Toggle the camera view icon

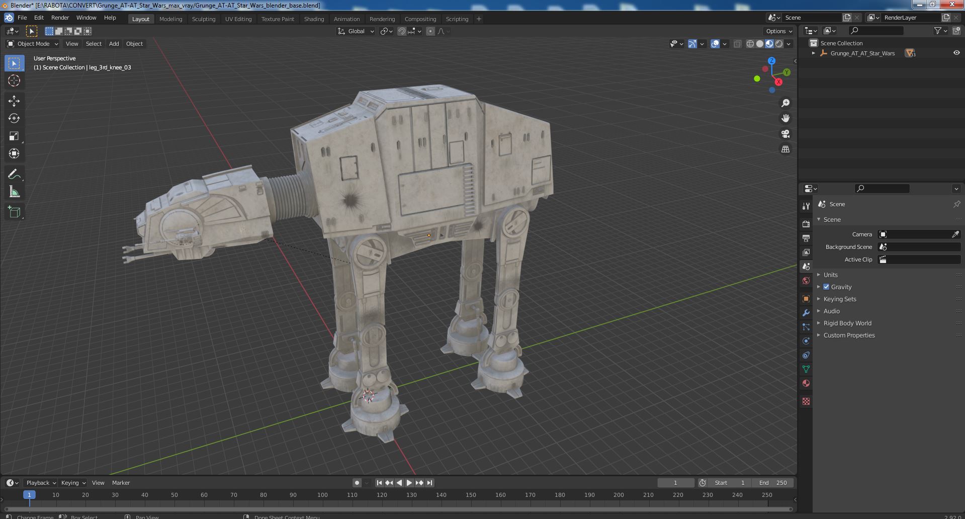coord(785,134)
